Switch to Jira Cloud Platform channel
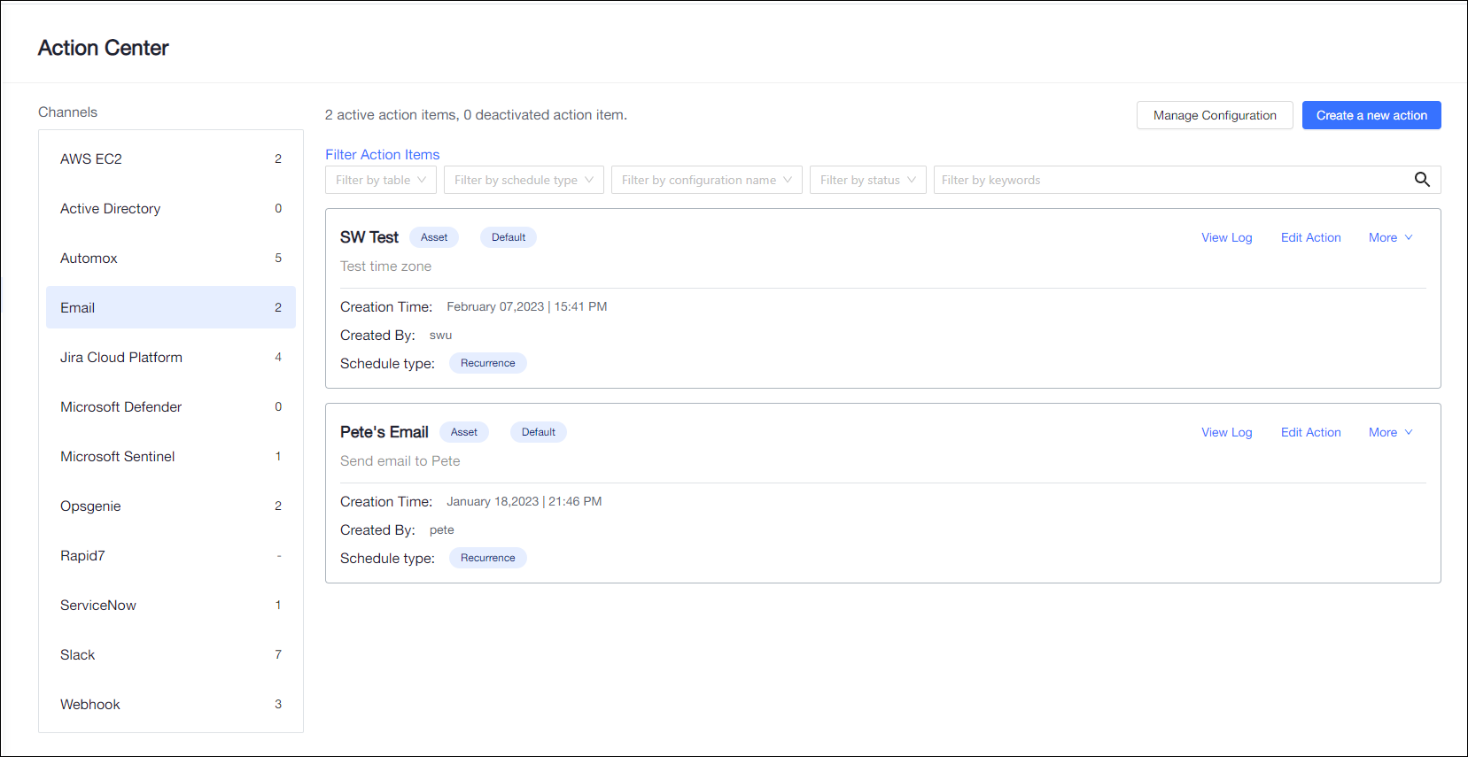Viewport: 1468px width, 757px height. [x=170, y=357]
